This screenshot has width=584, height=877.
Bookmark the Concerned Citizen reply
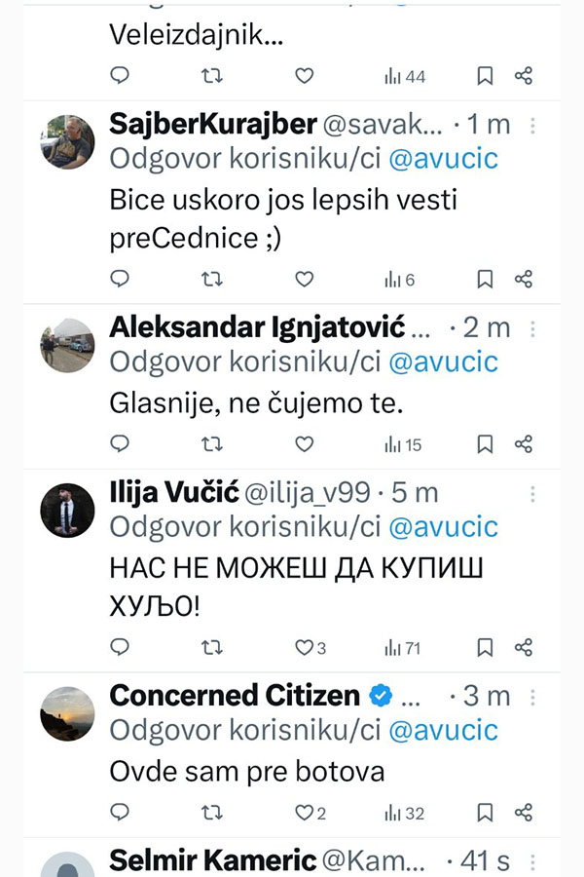[485, 813]
